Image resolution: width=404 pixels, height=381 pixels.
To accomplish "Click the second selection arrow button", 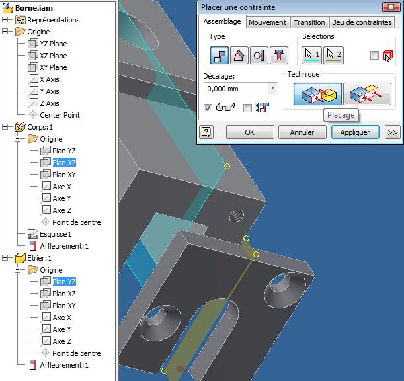I will coord(333,55).
